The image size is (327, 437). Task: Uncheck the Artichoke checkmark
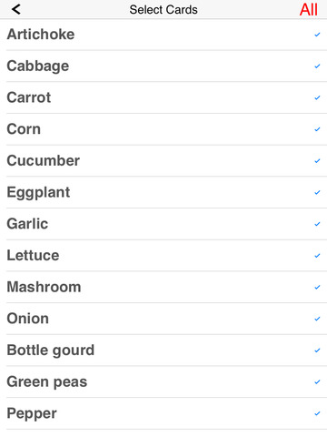coord(317,35)
